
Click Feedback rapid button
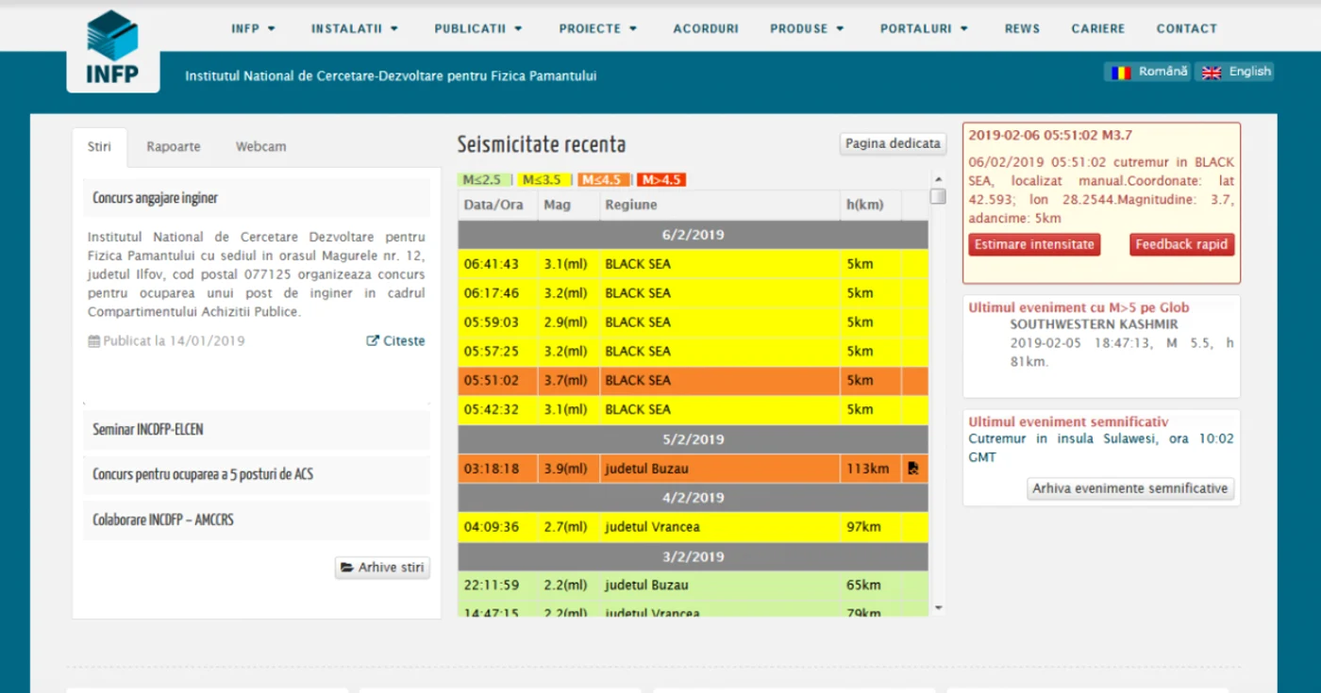(x=1181, y=244)
